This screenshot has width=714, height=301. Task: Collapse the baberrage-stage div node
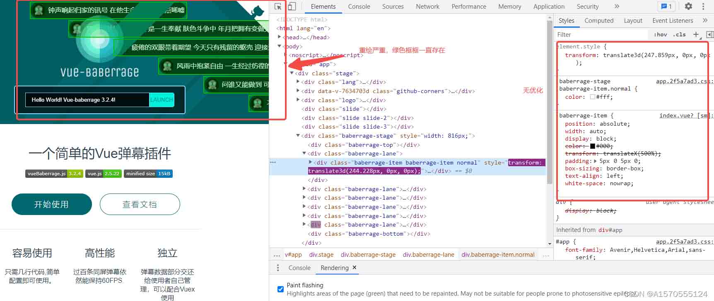298,136
